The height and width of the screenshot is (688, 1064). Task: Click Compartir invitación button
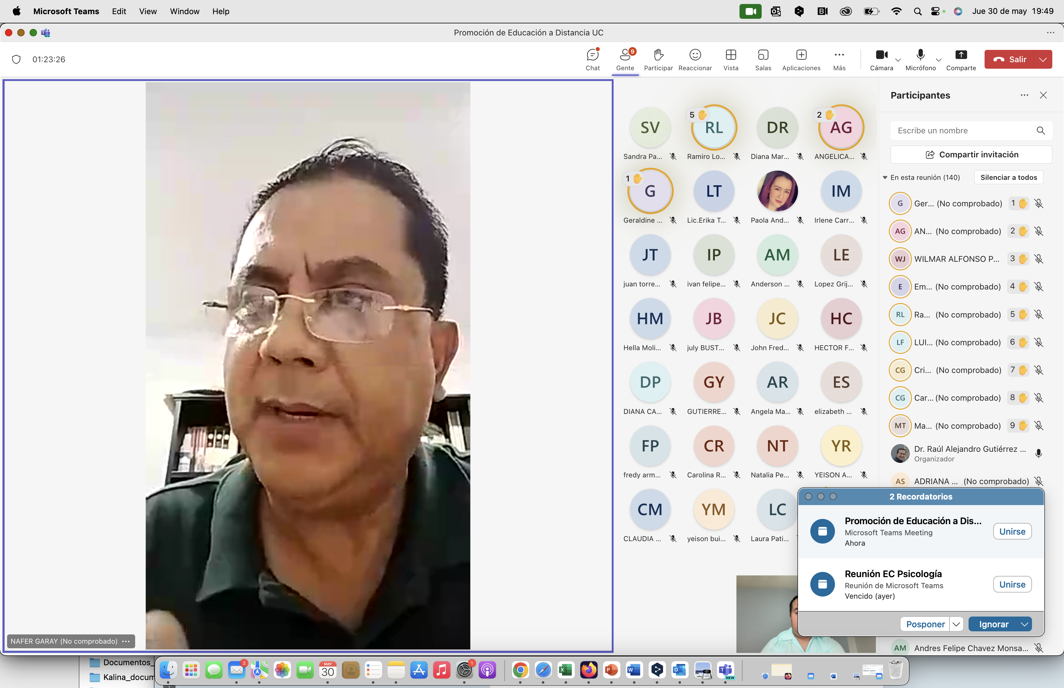pyautogui.click(x=971, y=155)
